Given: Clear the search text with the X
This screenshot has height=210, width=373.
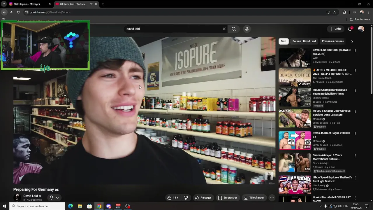Looking at the screenshot, I should (224, 29).
